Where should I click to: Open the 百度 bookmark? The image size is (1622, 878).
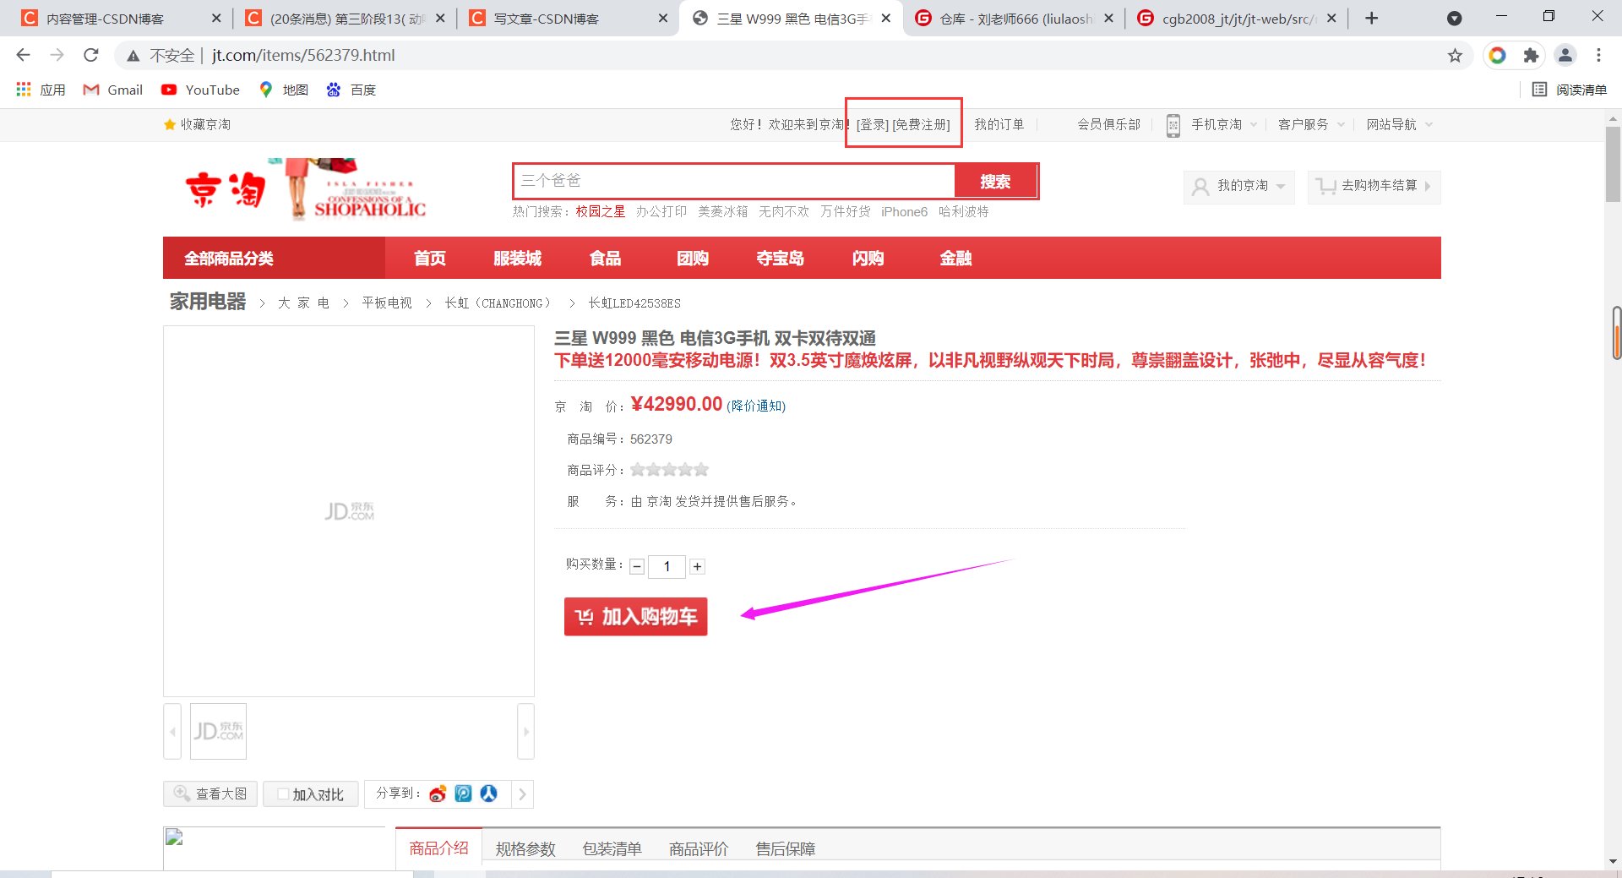[351, 90]
